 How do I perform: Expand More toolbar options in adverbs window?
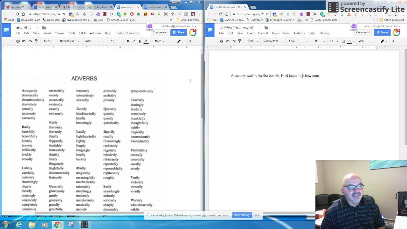click(159, 41)
